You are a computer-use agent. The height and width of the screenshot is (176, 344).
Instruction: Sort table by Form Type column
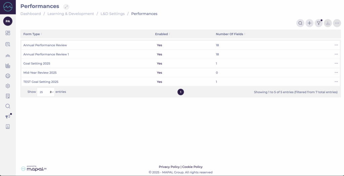[32, 34]
